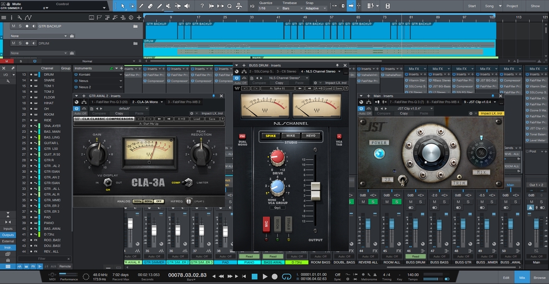Screen dimensions: 549x284
Task: Click the CLA-3A Load button
Action: click(x=197, y=119)
